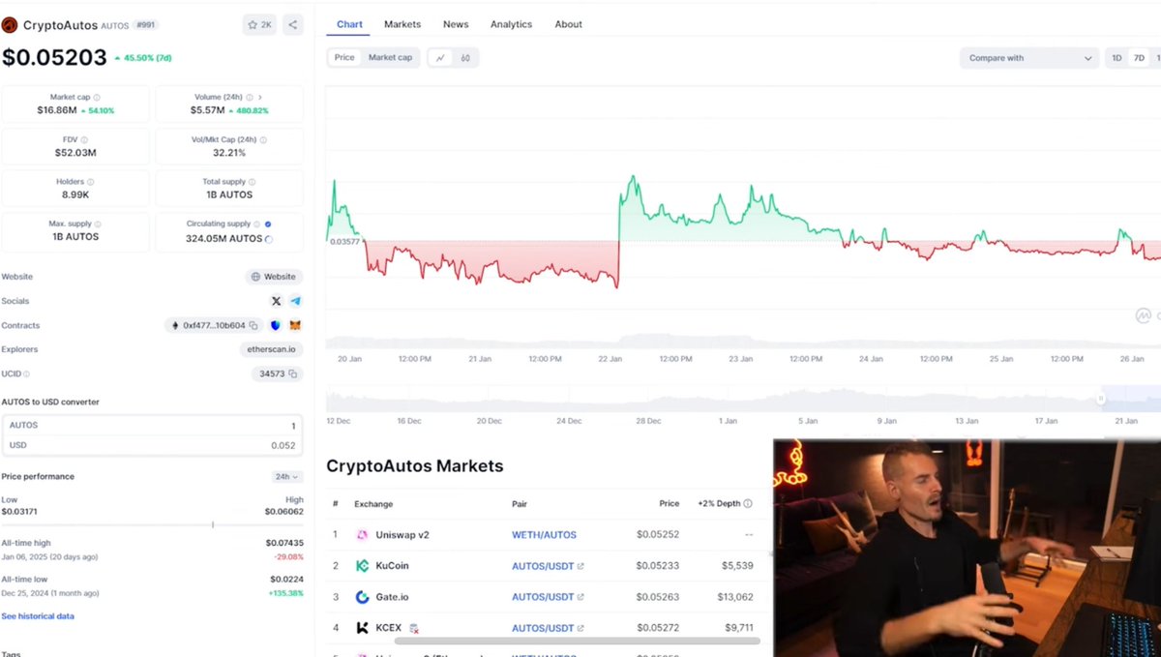Screen dimensions: 1161x657
Task: Open the Analytics tab
Action: pyautogui.click(x=511, y=24)
